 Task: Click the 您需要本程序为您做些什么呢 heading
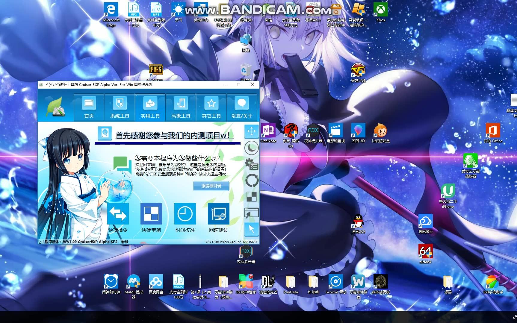[177, 158]
